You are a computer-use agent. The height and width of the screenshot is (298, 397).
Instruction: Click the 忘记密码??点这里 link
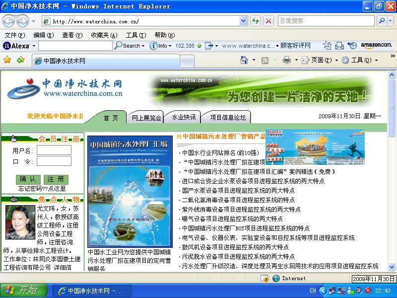point(42,189)
